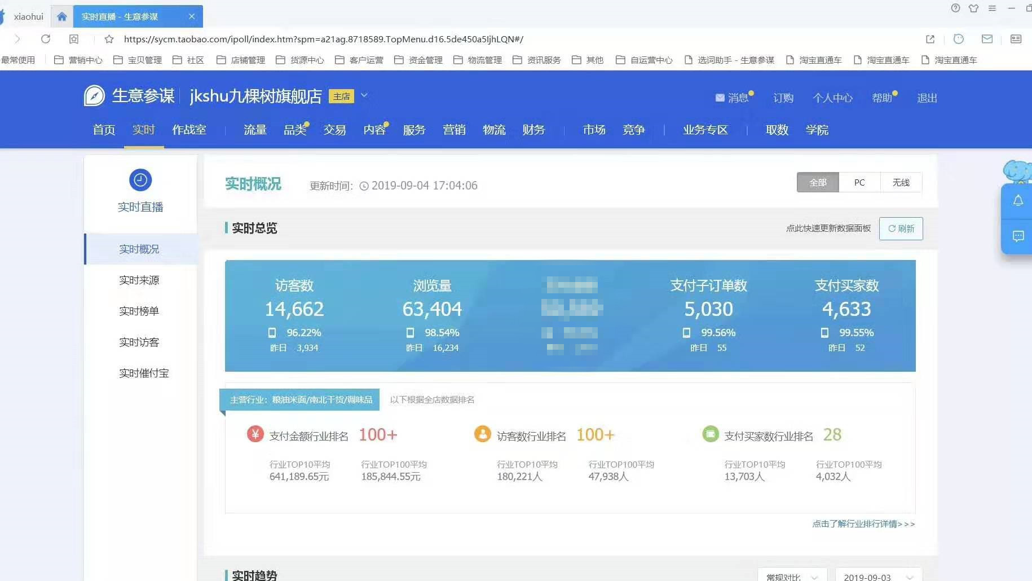Open 点击了解行业排行详情 link

863,524
